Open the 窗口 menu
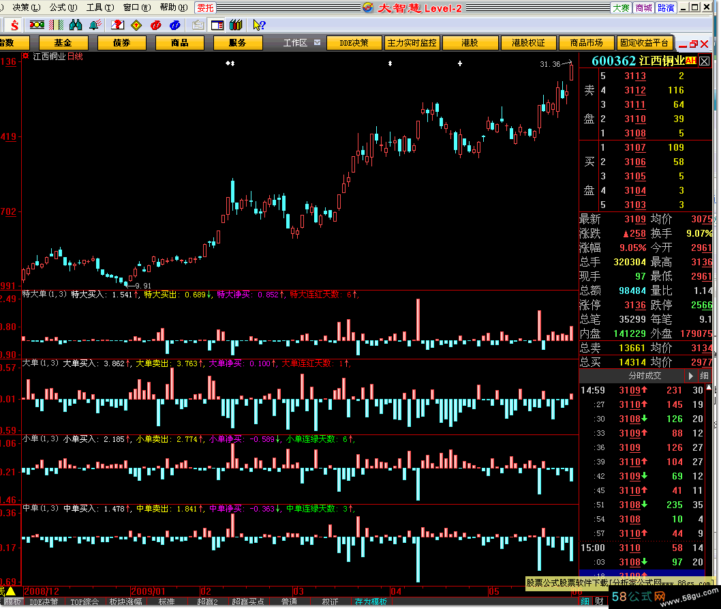 [x=137, y=8]
